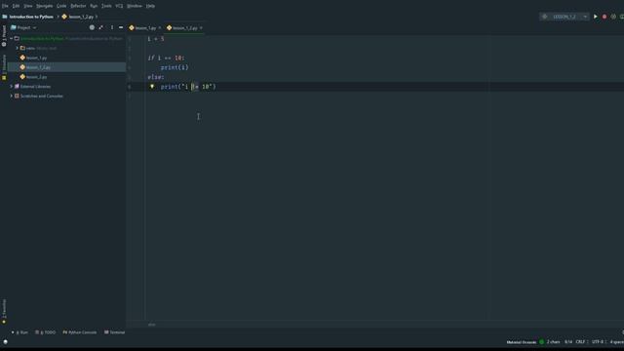Open the UTF-8 encoding selector
624x351 pixels.
pyautogui.click(x=598, y=342)
